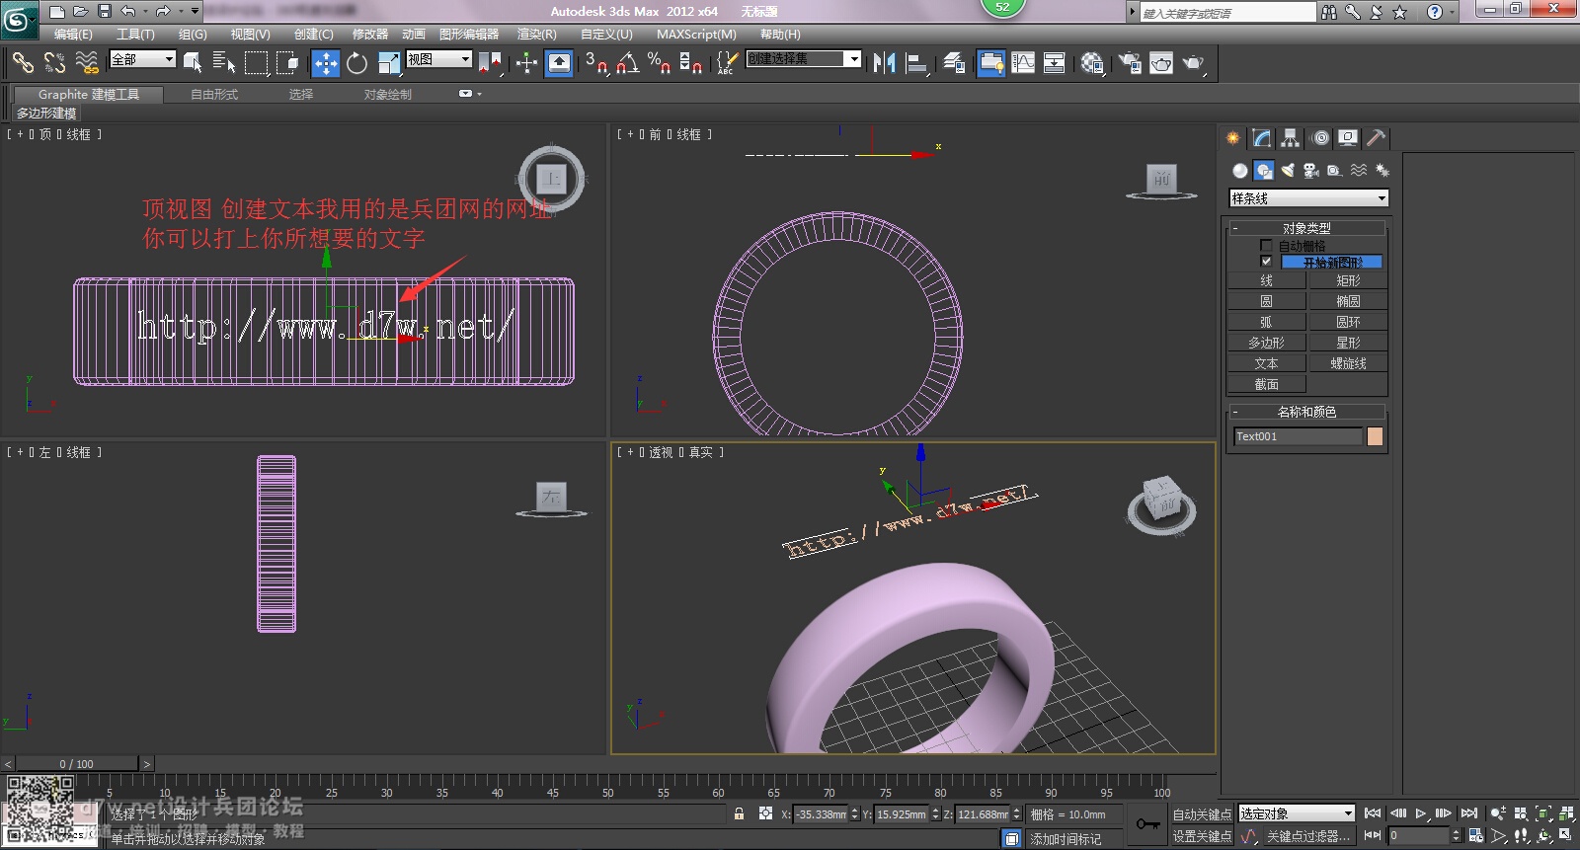Open the Rendered Frame Window

(1161, 63)
